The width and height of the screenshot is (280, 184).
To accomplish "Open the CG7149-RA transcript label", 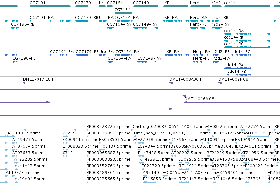I will point(145,24).
